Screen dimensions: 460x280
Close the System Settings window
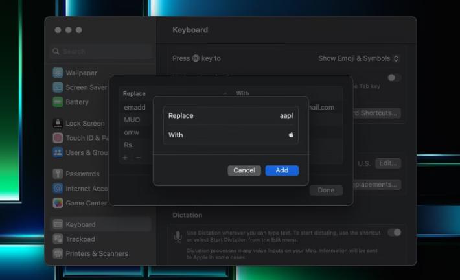pyautogui.click(x=58, y=30)
